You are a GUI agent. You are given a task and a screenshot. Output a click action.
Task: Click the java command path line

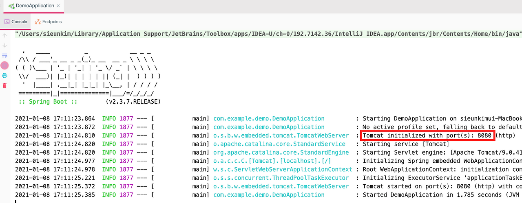click(268, 33)
